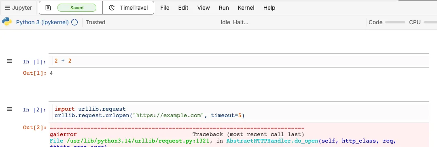Open the Jupyter hamburger menu

tap(18, 8)
